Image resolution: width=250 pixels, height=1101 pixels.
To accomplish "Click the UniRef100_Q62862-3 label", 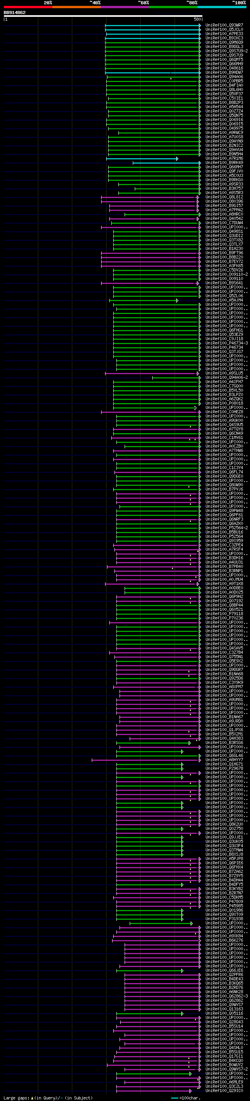I will click(x=227, y=996).
